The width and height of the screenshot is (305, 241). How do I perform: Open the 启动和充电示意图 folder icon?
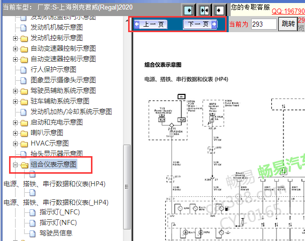(24, 123)
